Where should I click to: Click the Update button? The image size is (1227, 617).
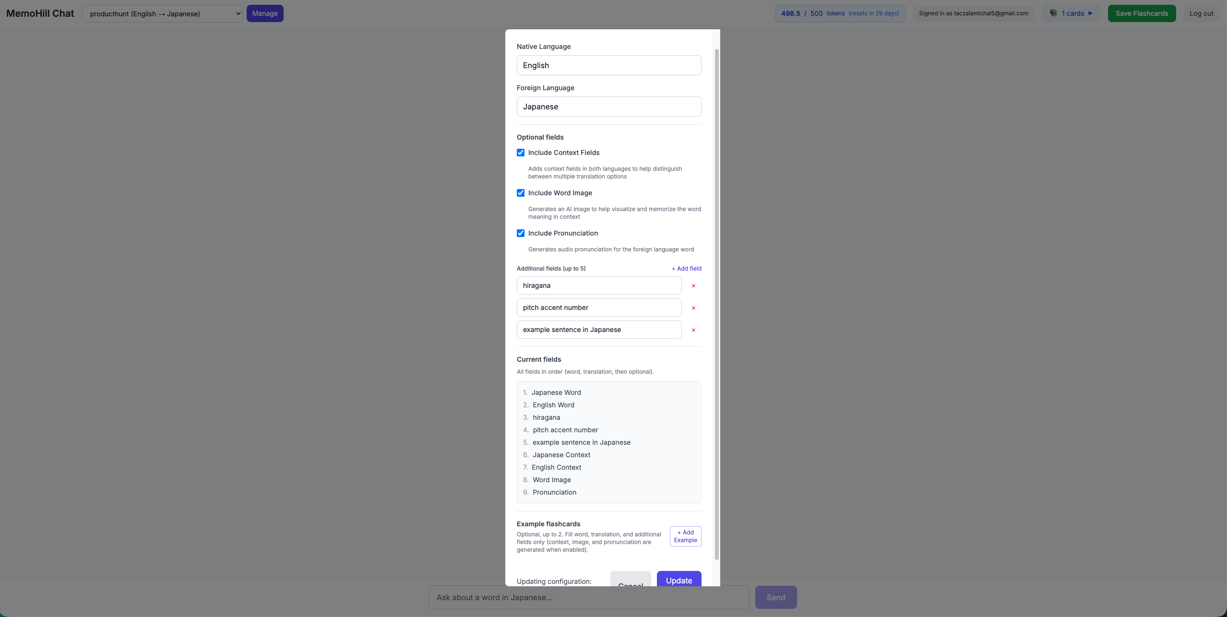679,579
